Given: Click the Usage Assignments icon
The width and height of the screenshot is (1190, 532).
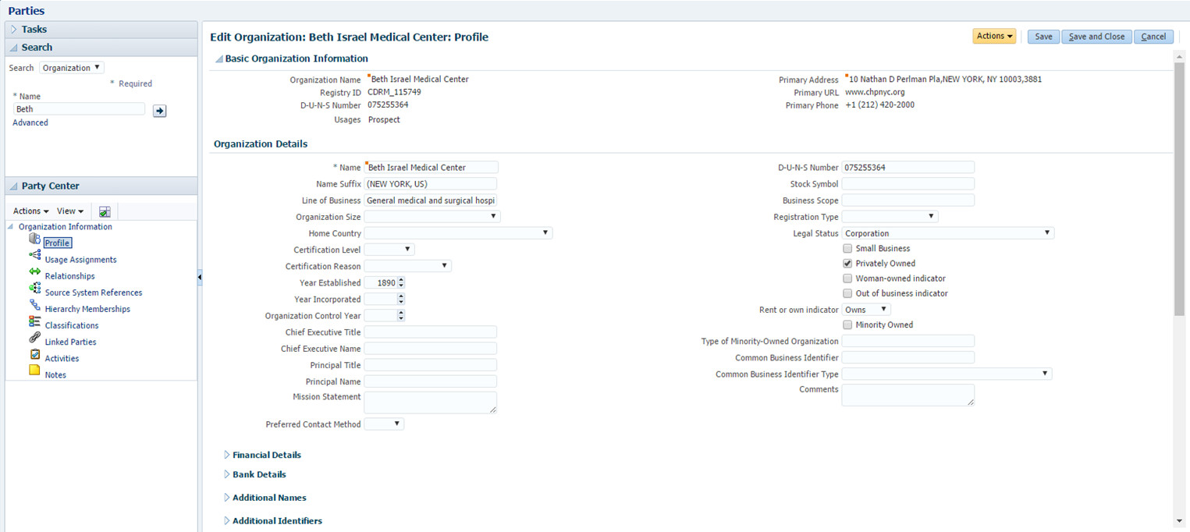Looking at the screenshot, I should (x=34, y=255).
